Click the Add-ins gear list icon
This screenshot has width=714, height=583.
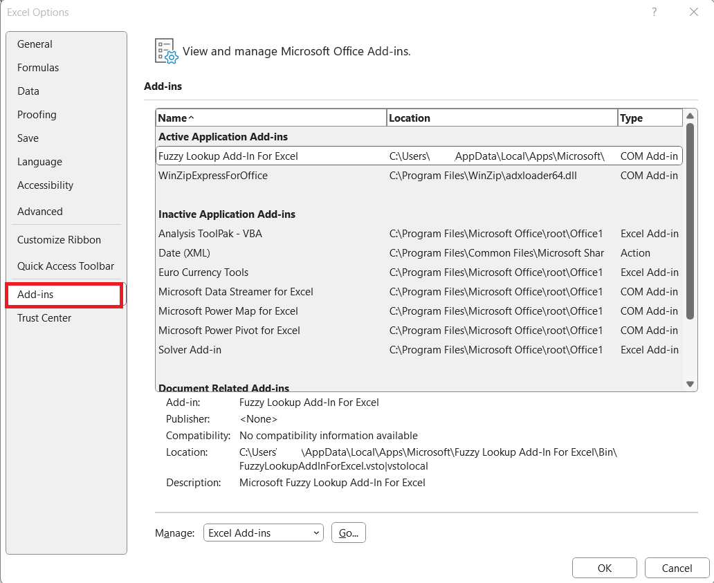(x=166, y=51)
